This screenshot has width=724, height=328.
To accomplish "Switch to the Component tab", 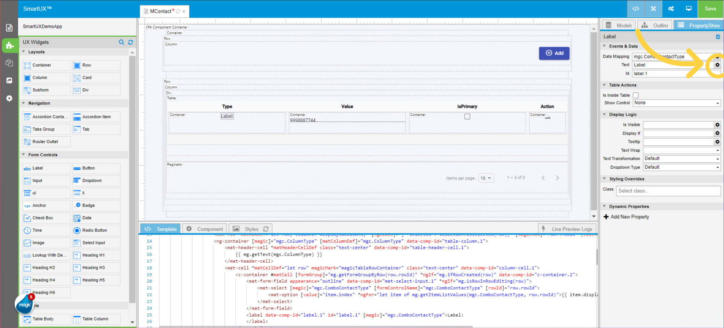I will point(205,229).
